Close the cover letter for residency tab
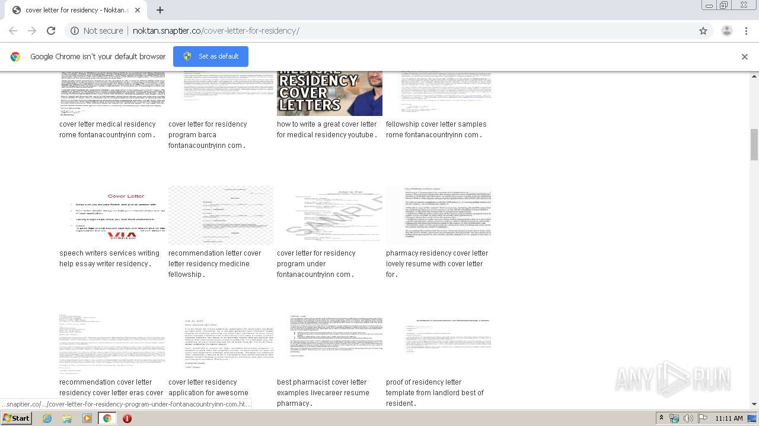Viewport: 759px width, 426px height. (138, 10)
